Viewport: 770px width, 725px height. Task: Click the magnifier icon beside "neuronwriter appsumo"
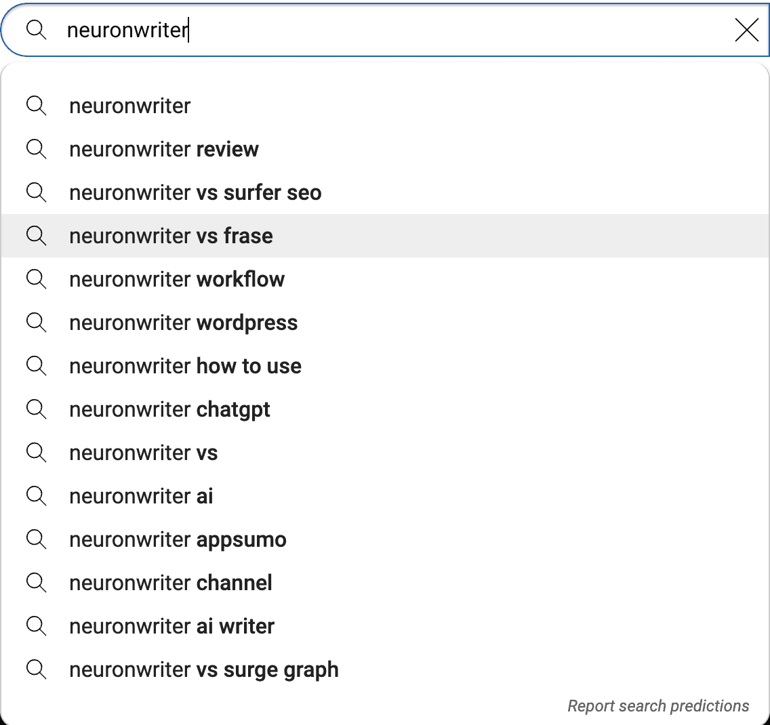37,539
